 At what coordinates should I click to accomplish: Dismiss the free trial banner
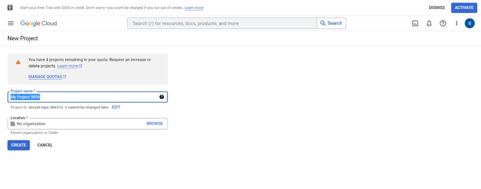point(437,8)
